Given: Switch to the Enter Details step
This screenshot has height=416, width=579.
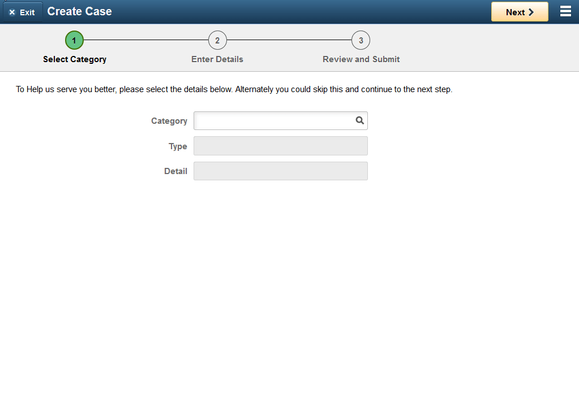Looking at the screenshot, I should click(x=217, y=59).
